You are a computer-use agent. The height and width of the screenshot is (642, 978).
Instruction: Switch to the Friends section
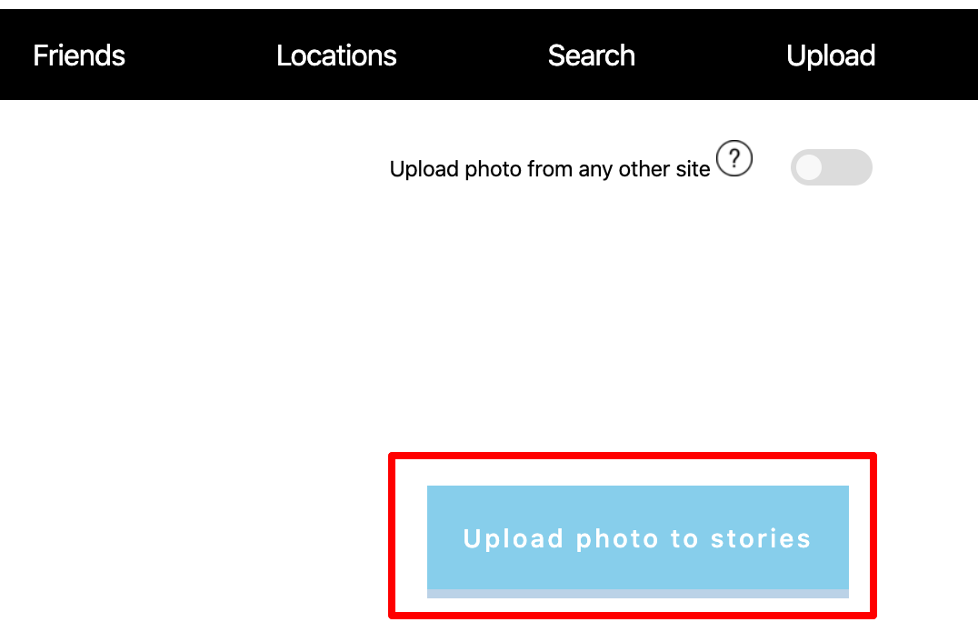tap(79, 55)
